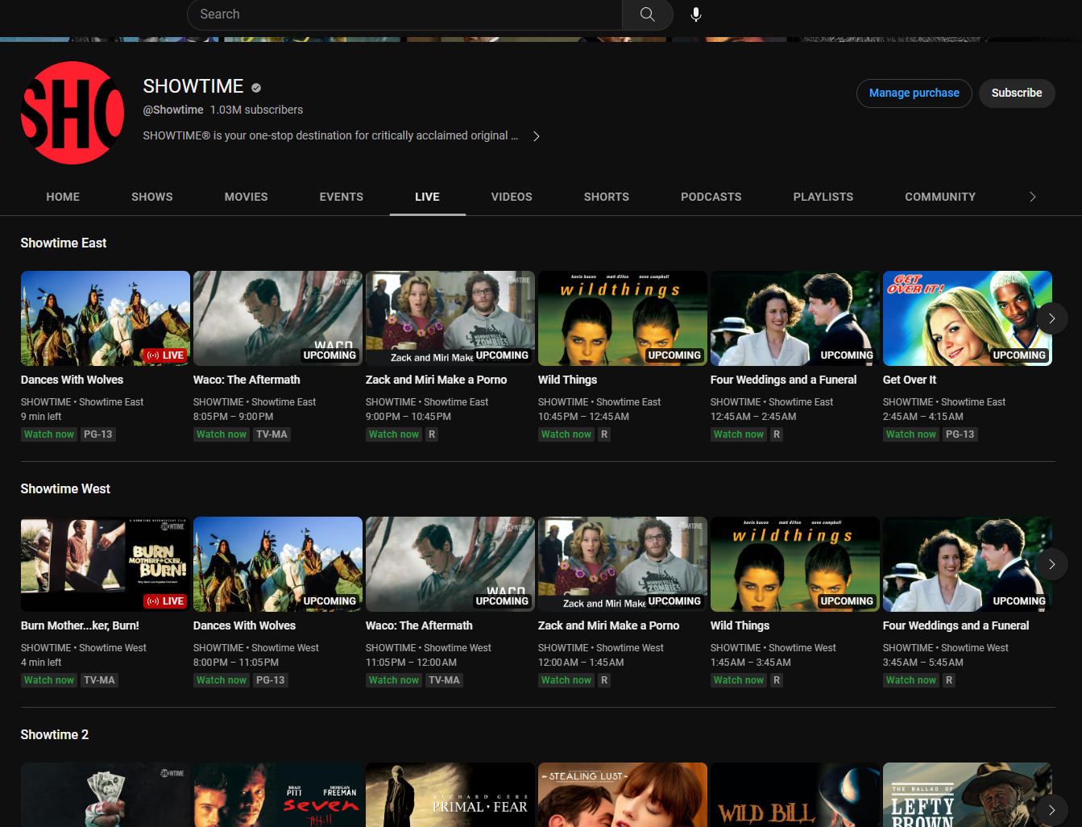Image resolution: width=1082 pixels, height=827 pixels.
Task: Open Zack and Miri thumbnail in Showtime East
Action: (x=450, y=318)
